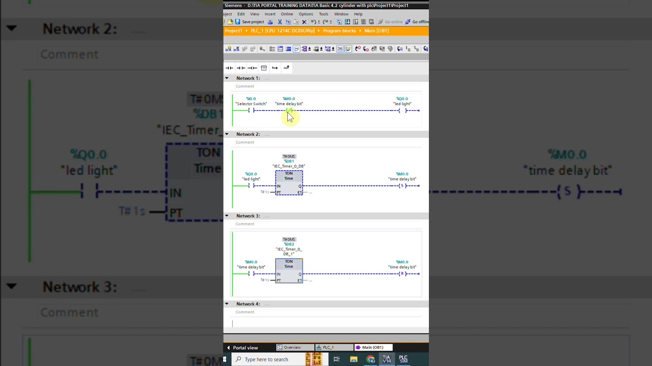Click the Go offline button
Viewport: 652px width, 366px height.
point(417,22)
